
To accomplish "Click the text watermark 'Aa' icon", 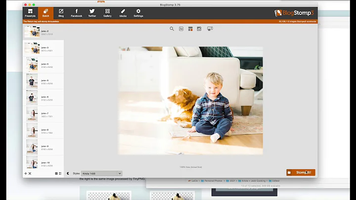I will [x=181, y=29].
